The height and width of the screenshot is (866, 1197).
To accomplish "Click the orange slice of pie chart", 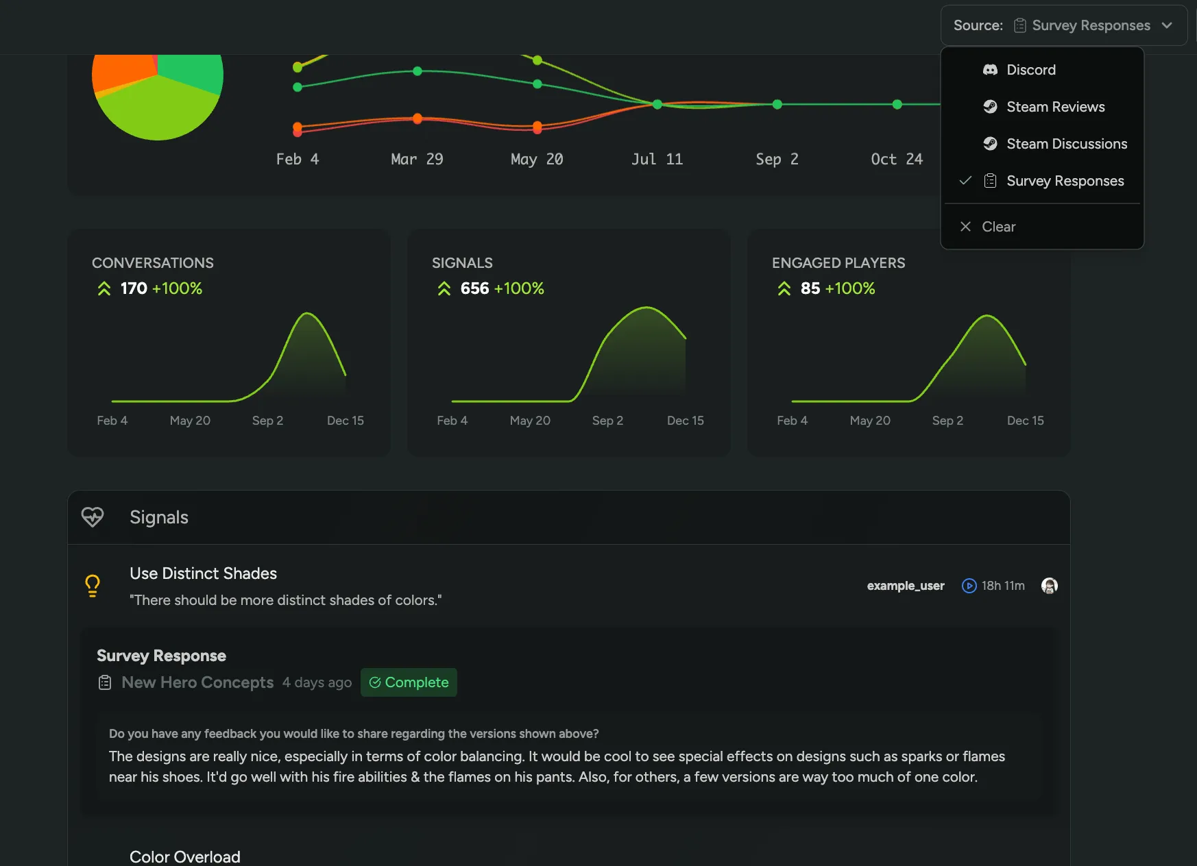I will (120, 71).
